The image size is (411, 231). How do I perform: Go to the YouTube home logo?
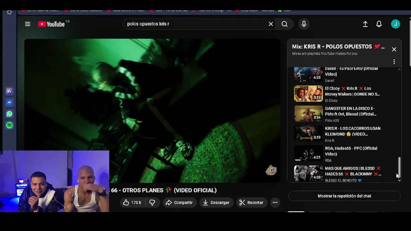(x=51, y=24)
